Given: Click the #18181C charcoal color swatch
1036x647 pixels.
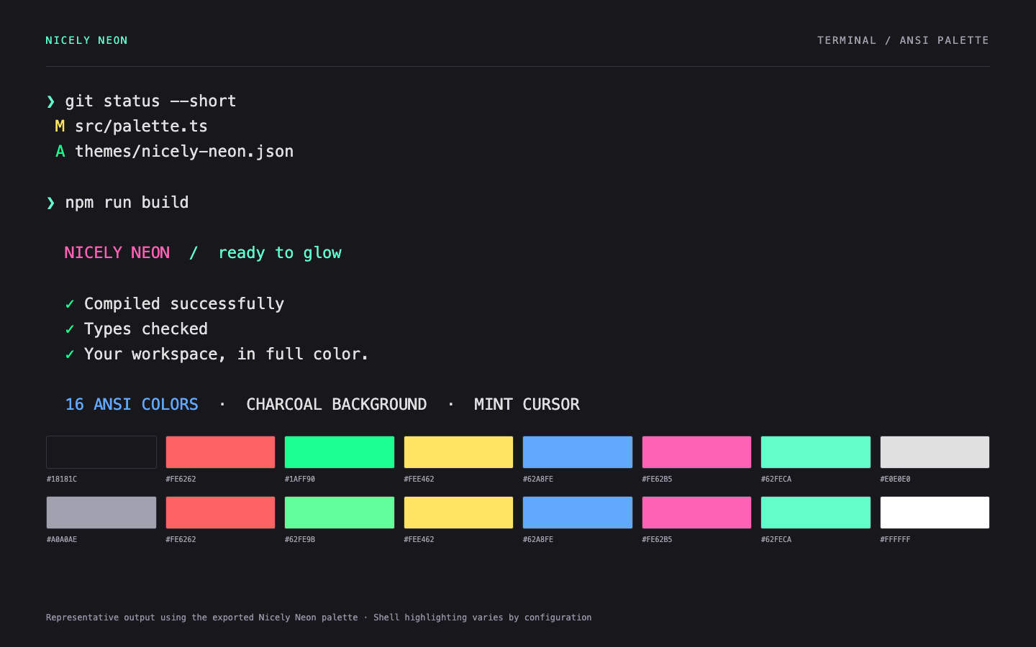Looking at the screenshot, I should pos(101,452).
